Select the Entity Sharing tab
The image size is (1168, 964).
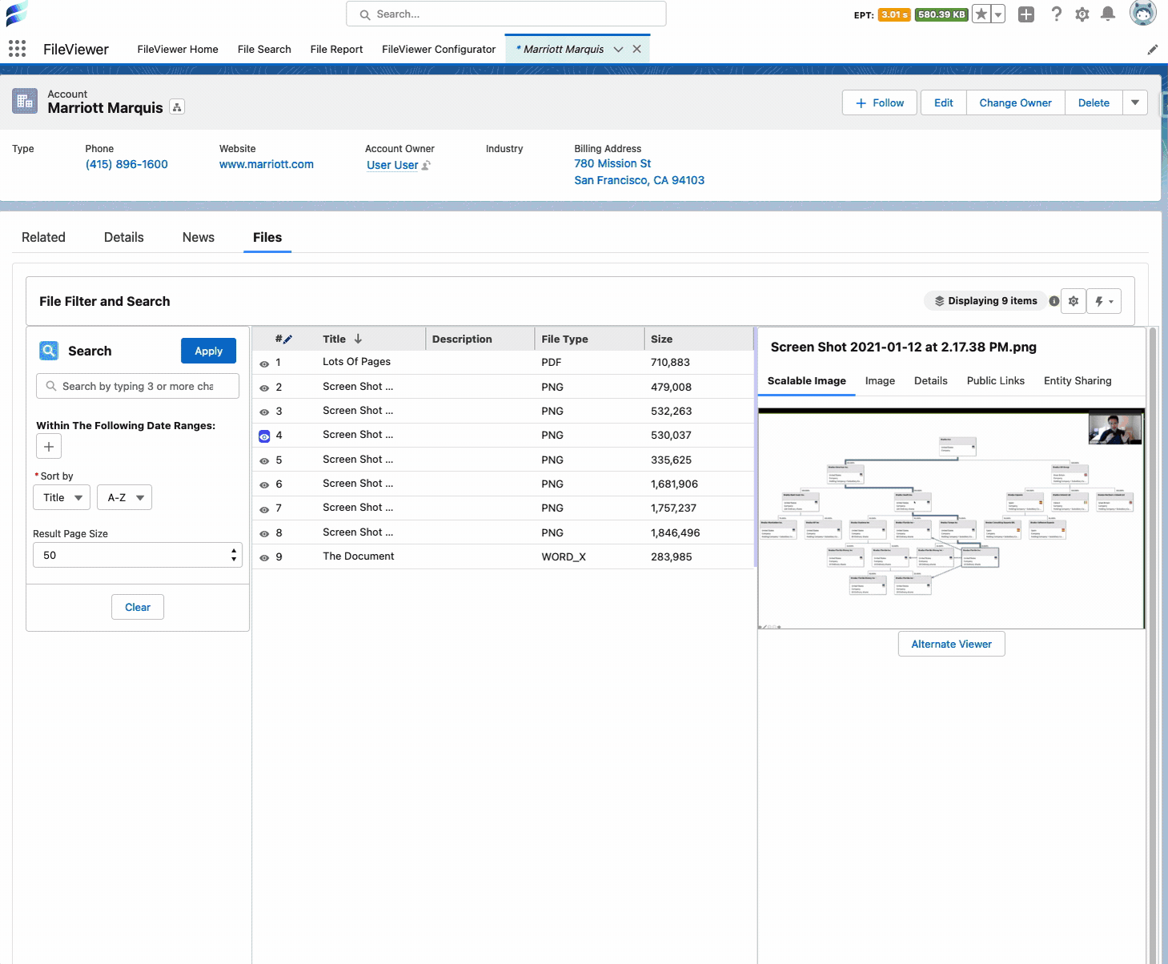point(1078,381)
